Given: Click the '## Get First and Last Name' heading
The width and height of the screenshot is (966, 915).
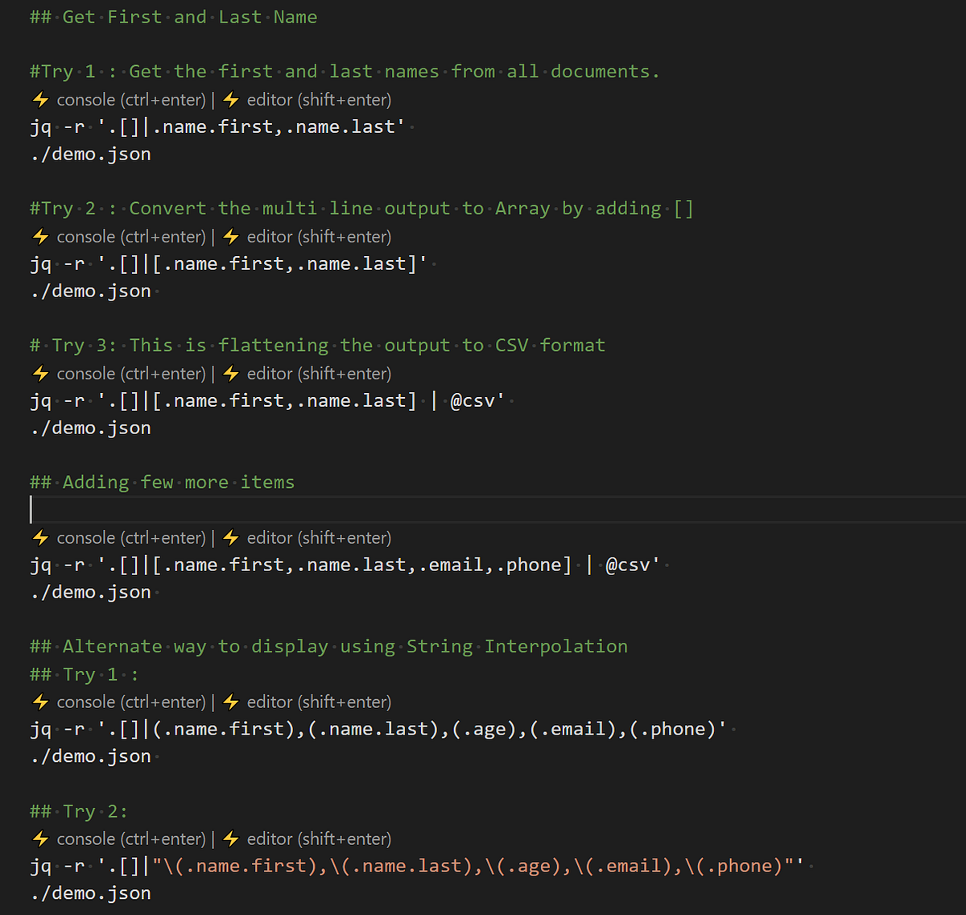Looking at the screenshot, I should coord(173,17).
